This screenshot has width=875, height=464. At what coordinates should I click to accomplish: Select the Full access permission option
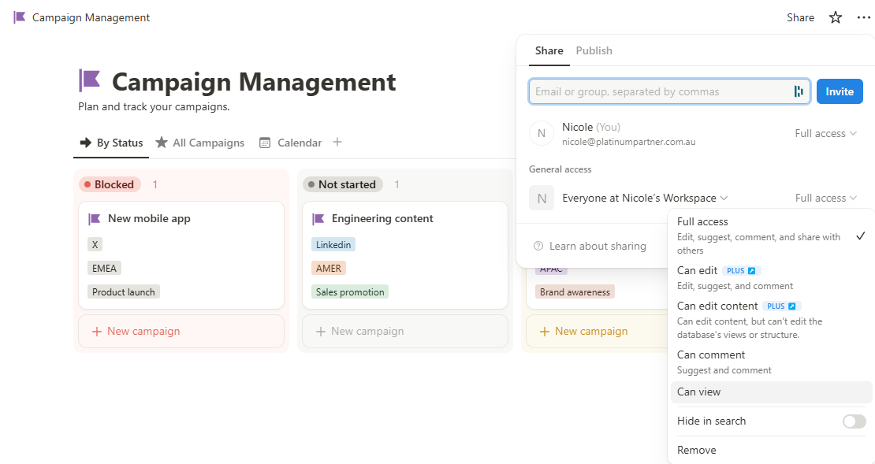771,236
